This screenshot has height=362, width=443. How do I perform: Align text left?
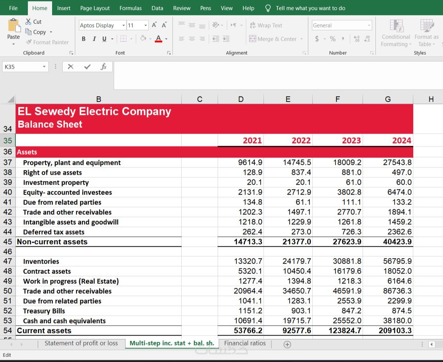coord(182,39)
